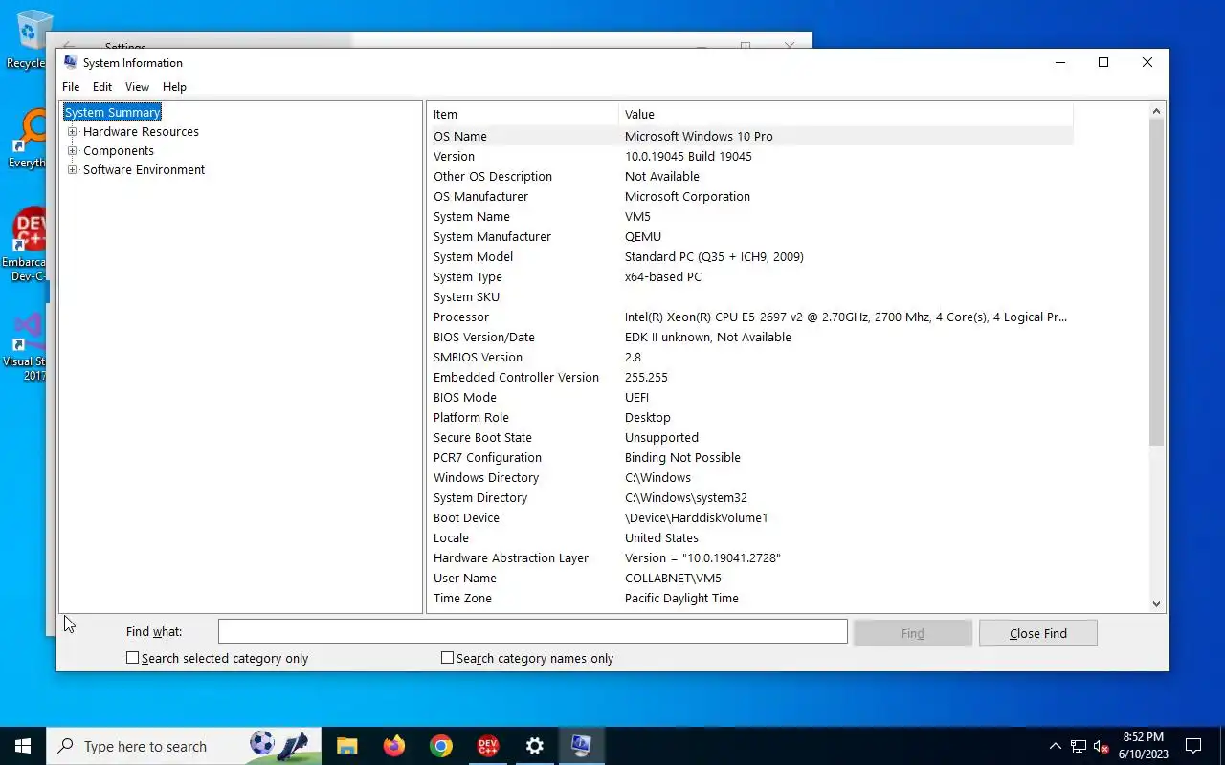Image resolution: width=1225 pixels, height=765 pixels.
Task: Expand the Hardware Resources tree node
Action: (72, 132)
